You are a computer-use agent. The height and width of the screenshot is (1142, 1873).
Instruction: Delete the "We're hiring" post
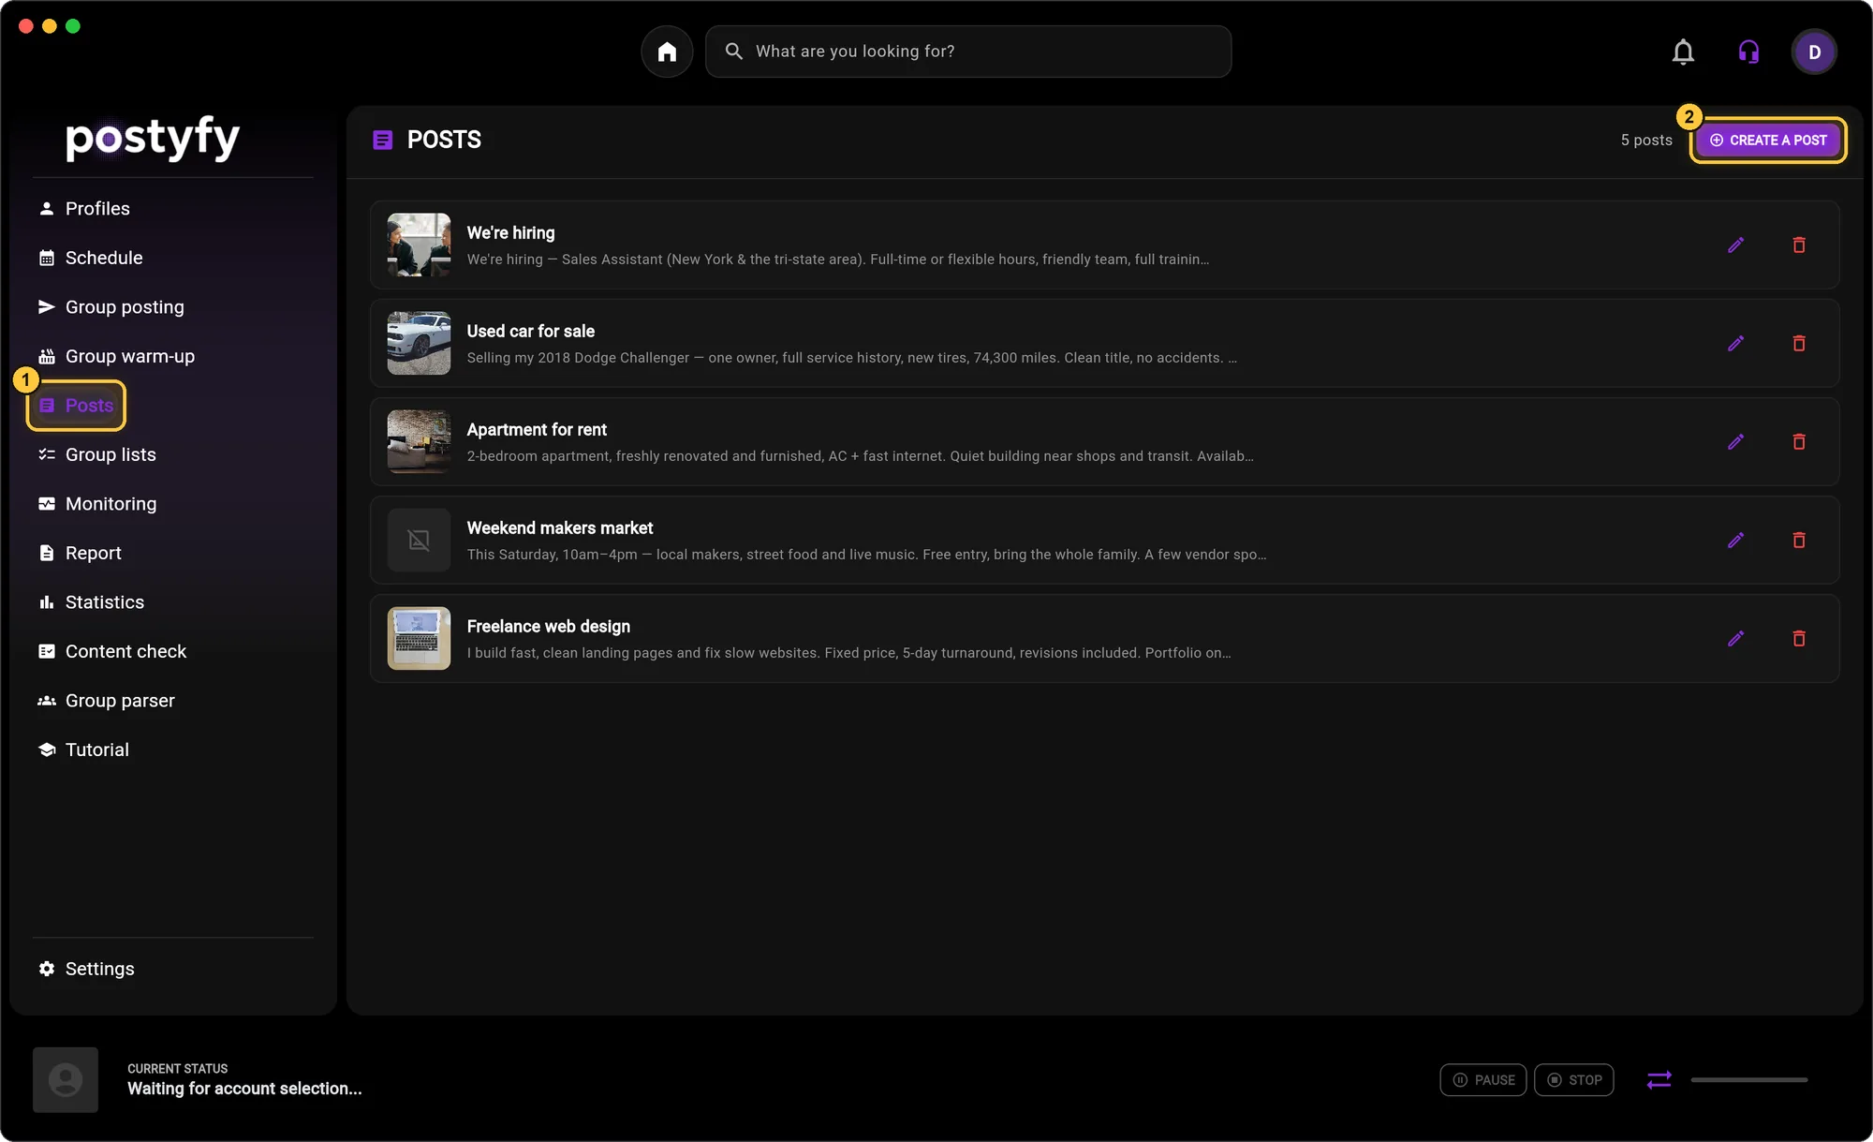(1799, 245)
